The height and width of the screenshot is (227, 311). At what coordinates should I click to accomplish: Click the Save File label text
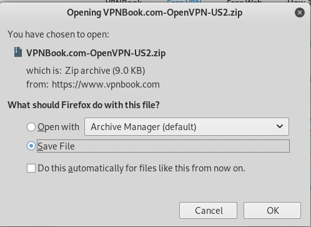point(56,146)
